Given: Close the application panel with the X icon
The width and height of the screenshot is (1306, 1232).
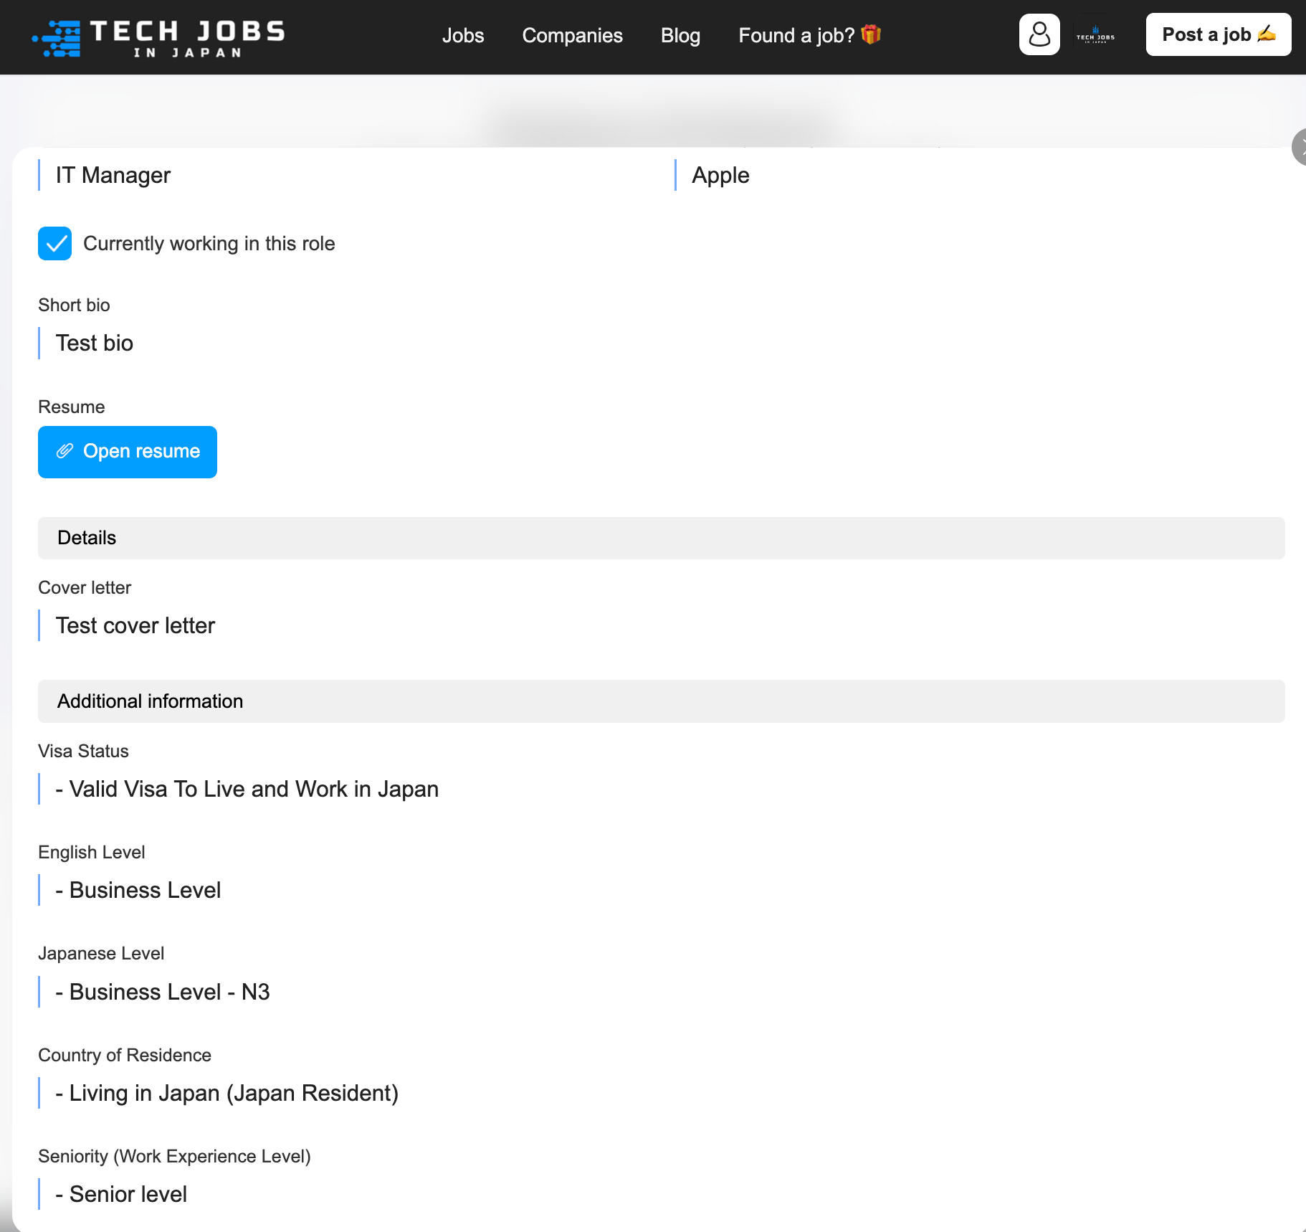Looking at the screenshot, I should pyautogui.click(x=1300, y=147).
